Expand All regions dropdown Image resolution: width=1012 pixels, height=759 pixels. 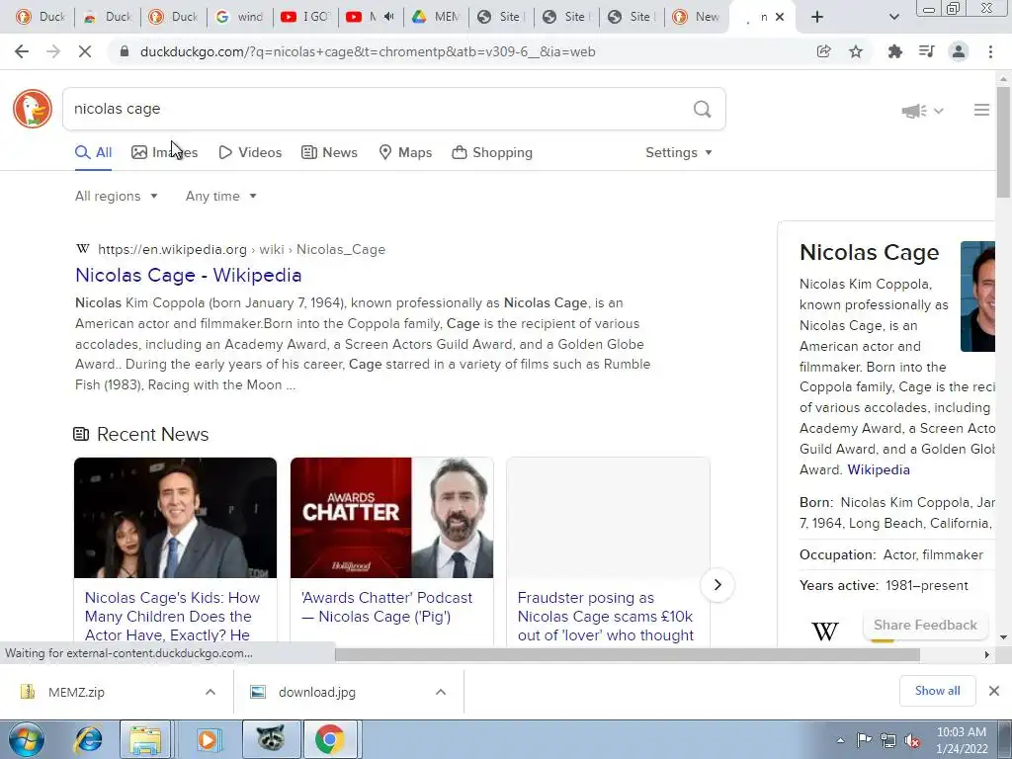[117, 197]
